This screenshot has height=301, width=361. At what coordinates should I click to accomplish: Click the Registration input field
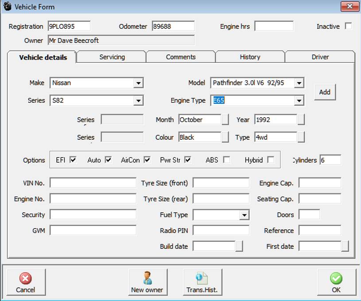69,26
